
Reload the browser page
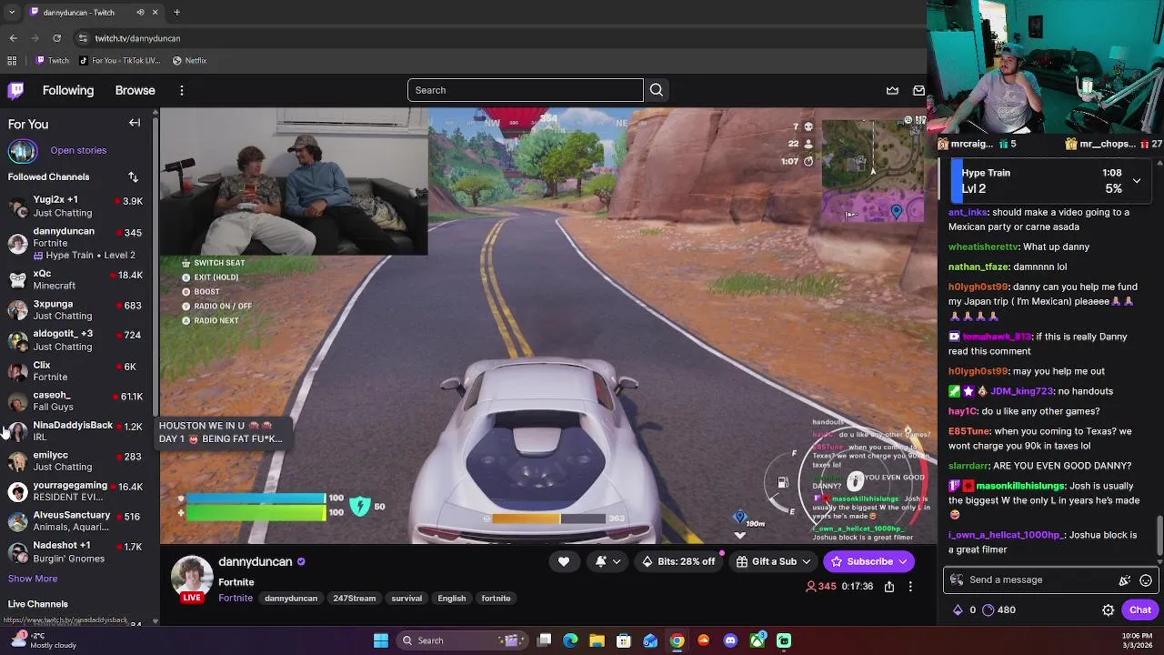point(56,38)
